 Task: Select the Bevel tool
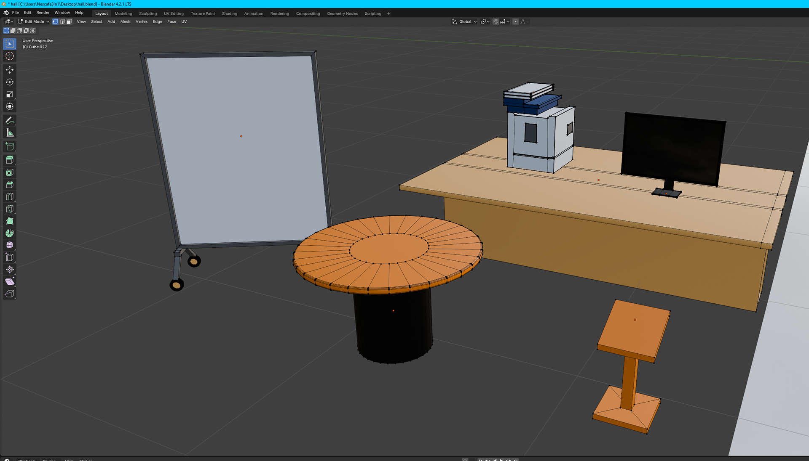(x=10, y=184)
